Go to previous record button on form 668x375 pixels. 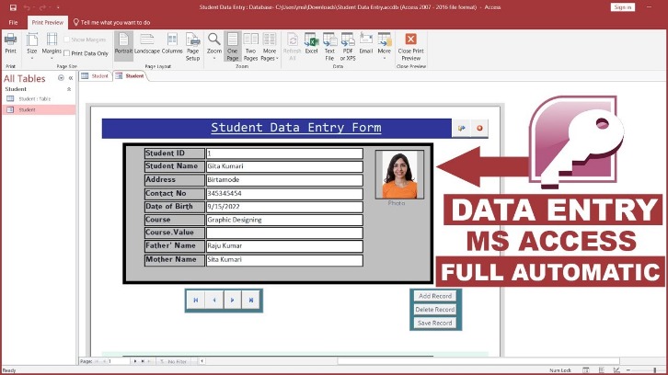tap(214, 300)
